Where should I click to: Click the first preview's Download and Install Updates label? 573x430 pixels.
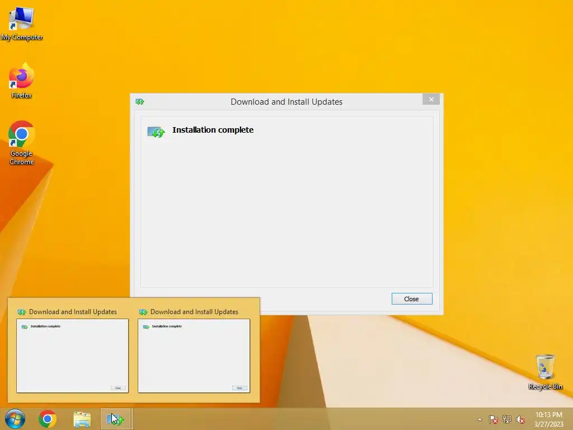[x=73, y=312]
